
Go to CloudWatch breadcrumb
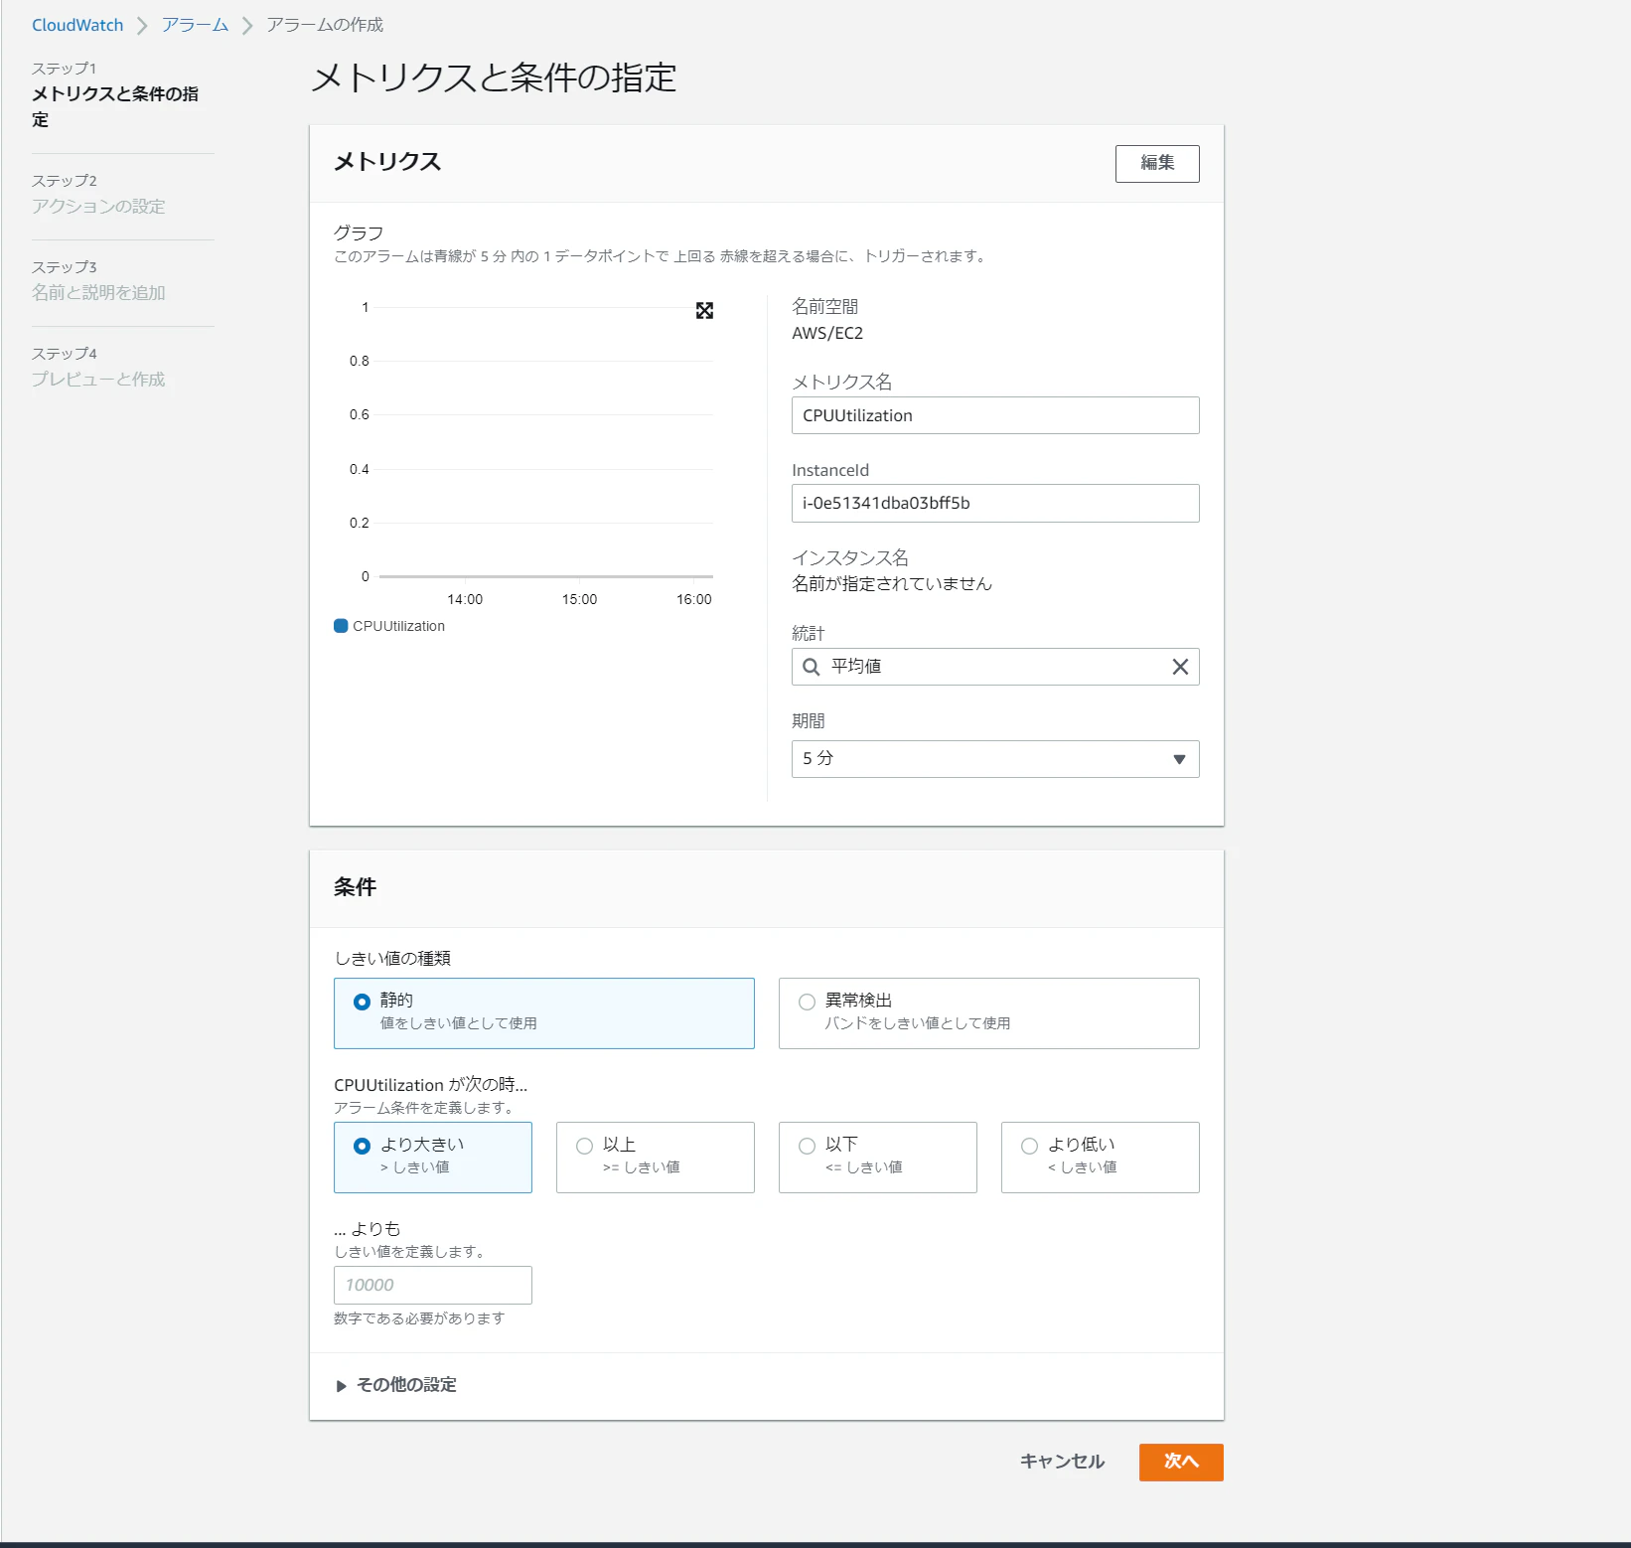(77, 25)
